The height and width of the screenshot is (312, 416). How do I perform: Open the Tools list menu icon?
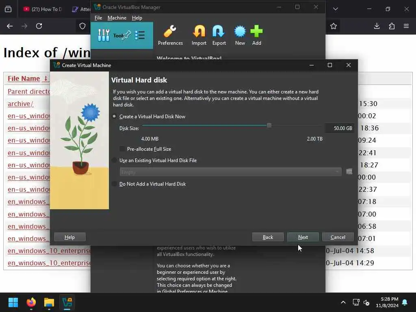140,35
